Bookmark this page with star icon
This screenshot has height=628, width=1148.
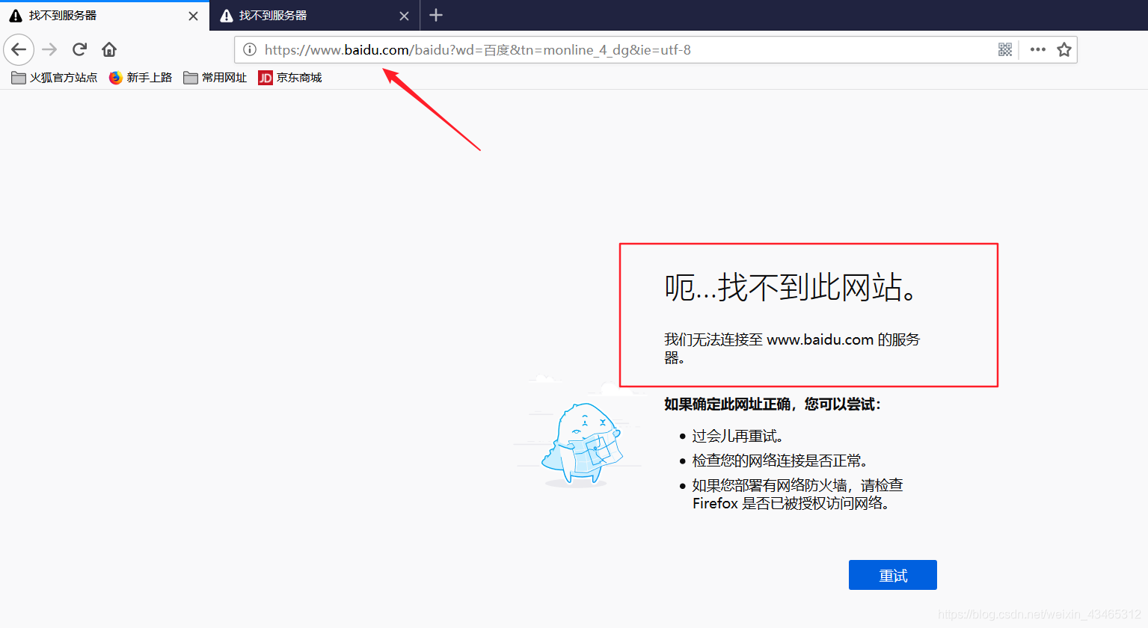(x=1064, y=50)
